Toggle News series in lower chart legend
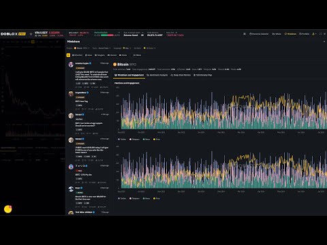Screen dimensions: 327x245 coord(146,199)
